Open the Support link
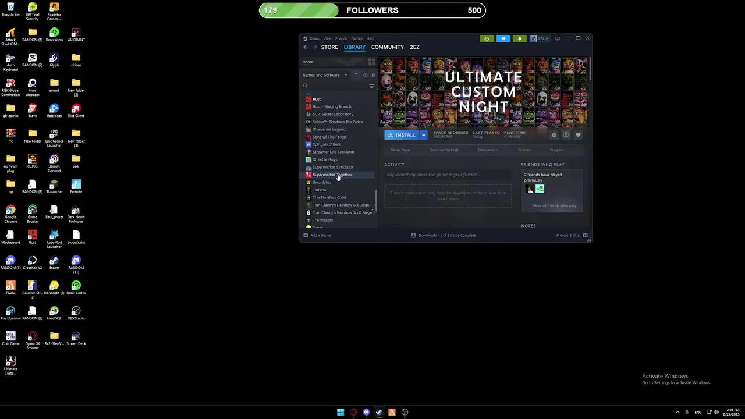This screenshot has height=419, width=745. click(557, 150)
